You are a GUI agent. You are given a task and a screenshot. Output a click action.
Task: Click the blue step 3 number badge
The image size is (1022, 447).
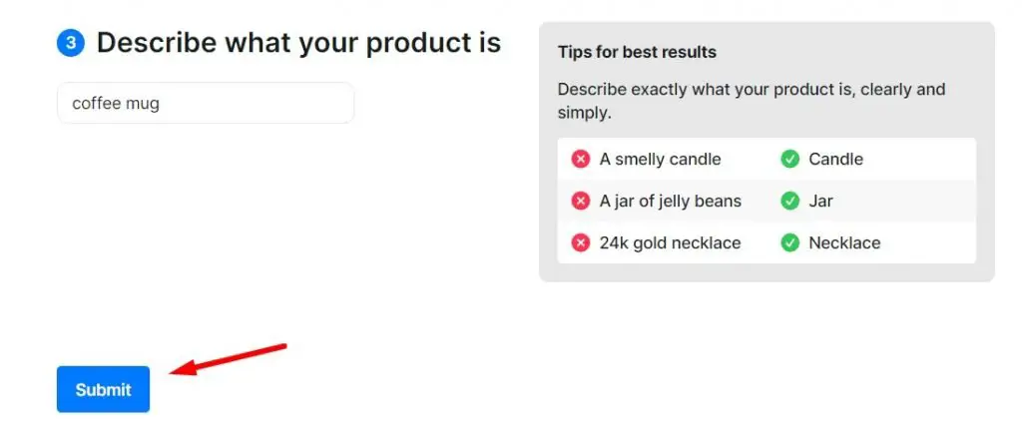[x=71, y=43]
